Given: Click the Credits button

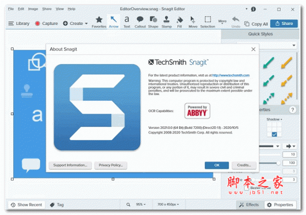Looking at the screenshot, I should click(x=244, y=165).
